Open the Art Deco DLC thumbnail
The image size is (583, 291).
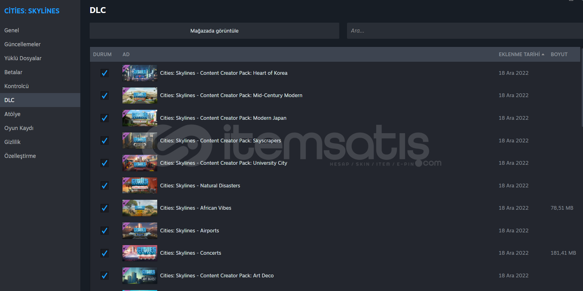pos(140,275)
